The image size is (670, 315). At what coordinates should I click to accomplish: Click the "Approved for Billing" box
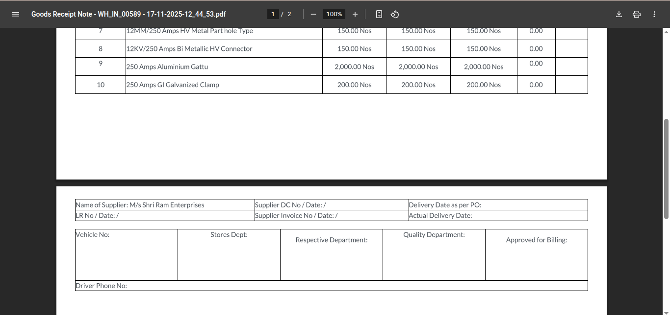click(x=536, y=255)
